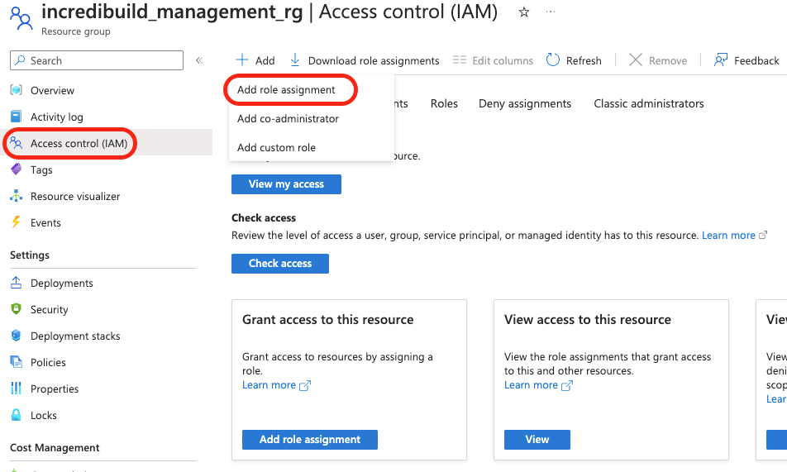The width and height of the screenshot is (787, 472).
Task: Click the Overview icon in the sidebar
Action: (x=16, y=90)
